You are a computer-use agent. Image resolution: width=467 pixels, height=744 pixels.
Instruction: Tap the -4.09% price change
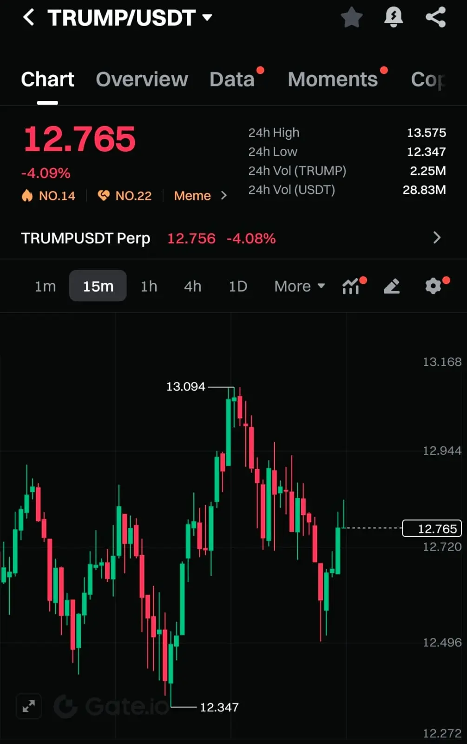(x=46, y=173)
